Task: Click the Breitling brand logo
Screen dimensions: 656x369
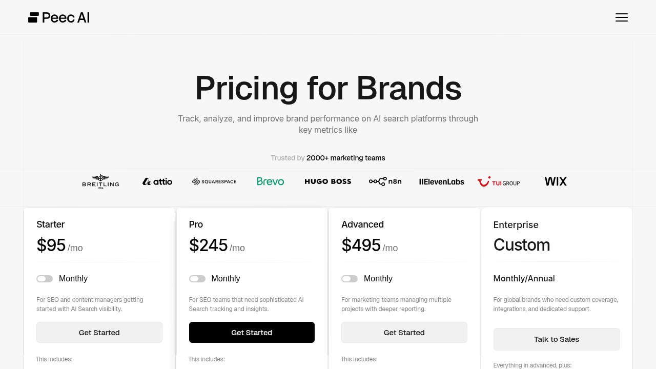Action: [100, 181]
